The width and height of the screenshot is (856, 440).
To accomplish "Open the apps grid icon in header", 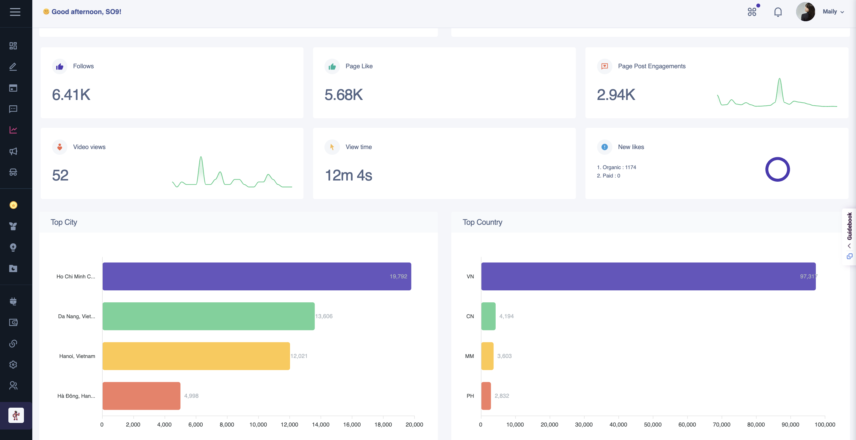I will tap(752, 12).
